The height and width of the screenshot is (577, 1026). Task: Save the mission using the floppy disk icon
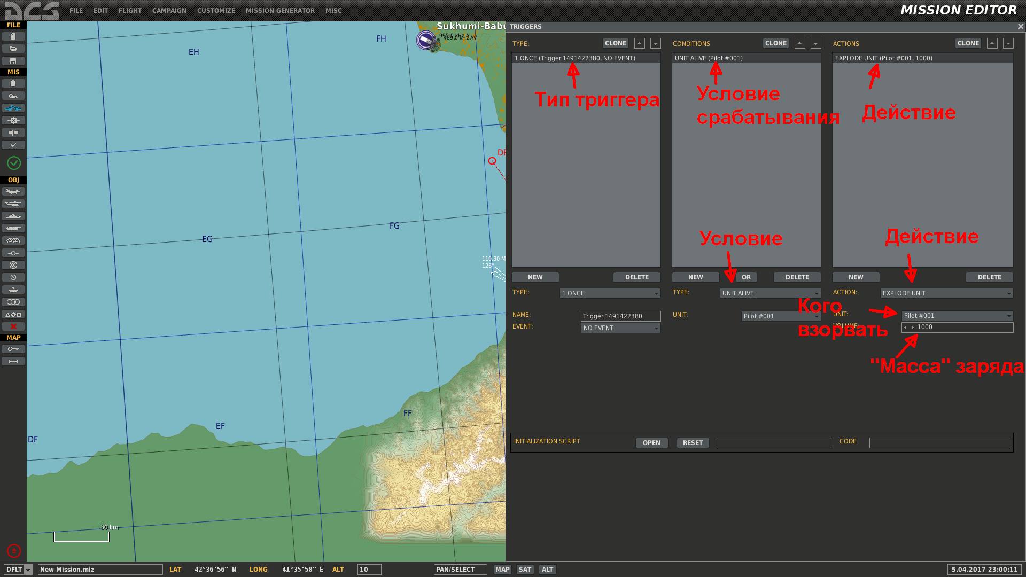click(13, 61)
